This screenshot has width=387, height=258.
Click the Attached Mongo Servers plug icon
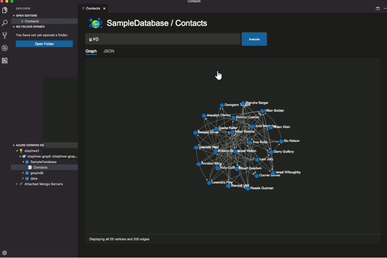tap(21, 184)
